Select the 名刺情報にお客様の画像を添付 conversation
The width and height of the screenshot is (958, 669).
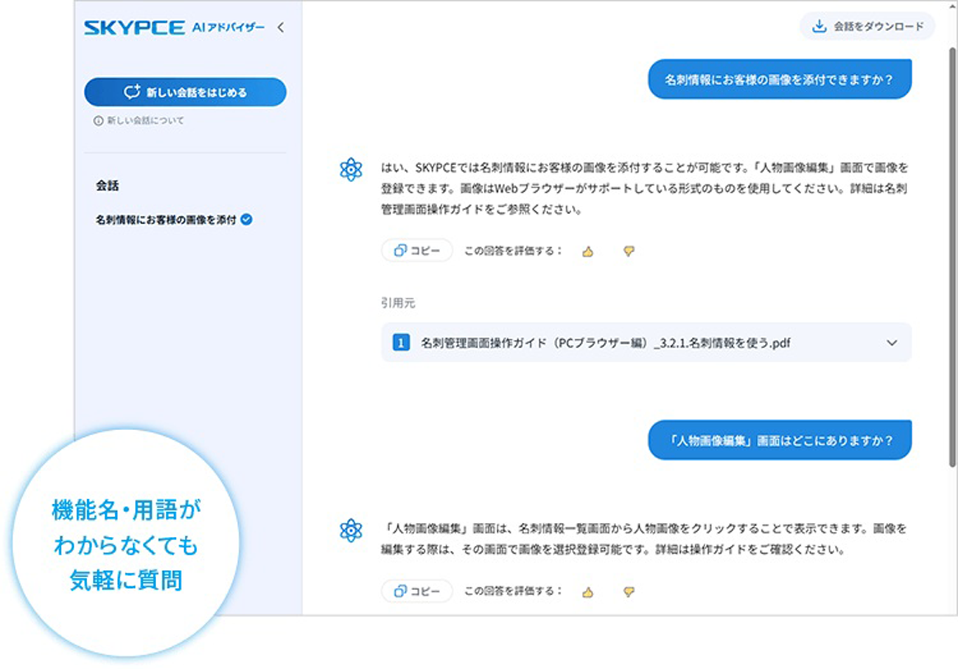[166, 220]
